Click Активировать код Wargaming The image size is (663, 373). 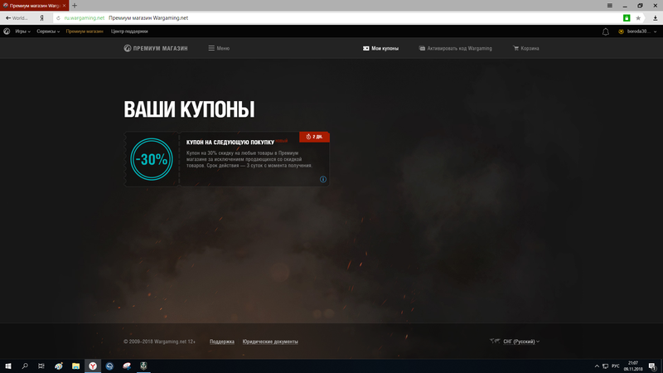pos(455,48)
